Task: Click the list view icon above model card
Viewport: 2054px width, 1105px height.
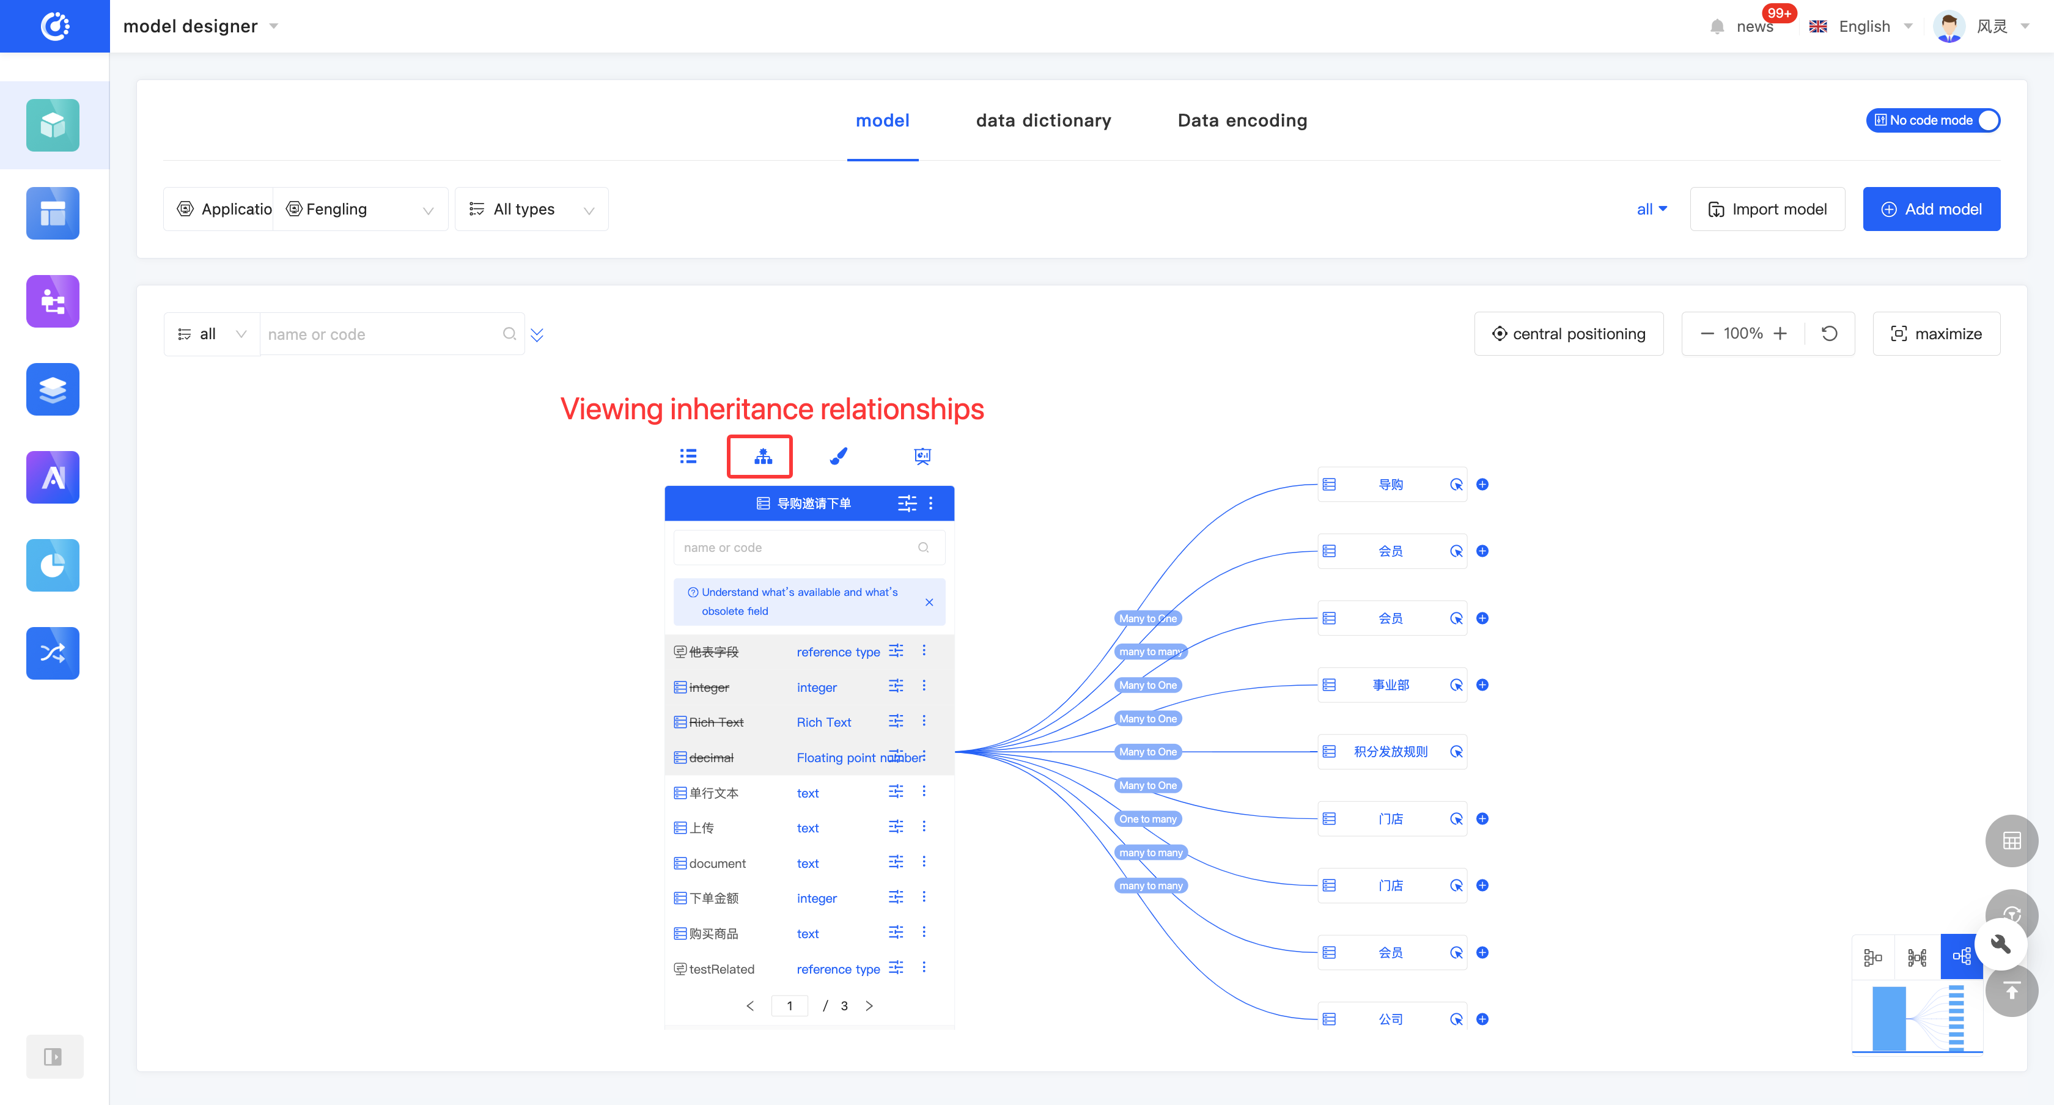Action: coord(687,456)
